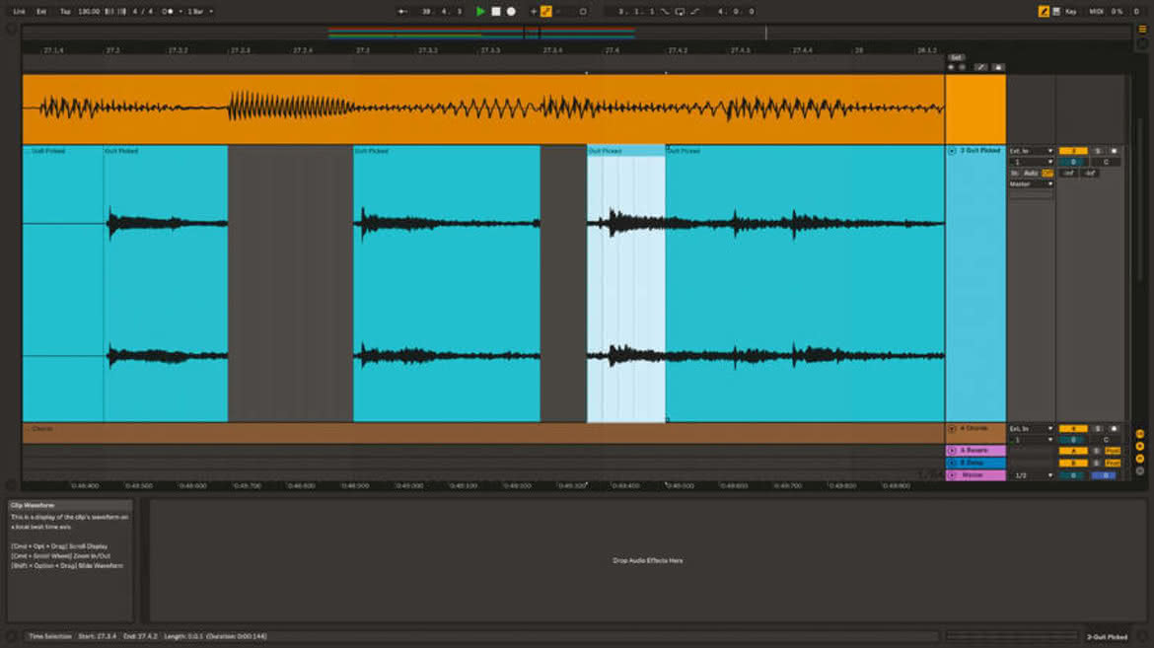Open the Master output dropdown for Guit Picked
The width and height of the screenshot is (1154, 648).
1031,184
